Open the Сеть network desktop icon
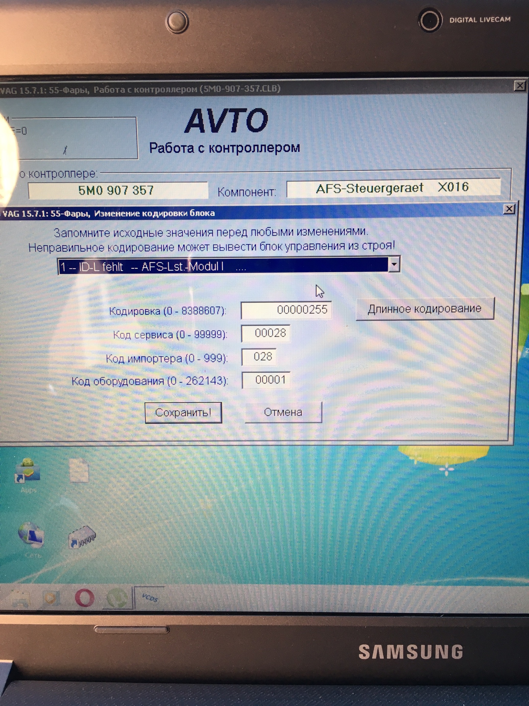Viewport: 529px width, 706px height. [x=31, y=536]
